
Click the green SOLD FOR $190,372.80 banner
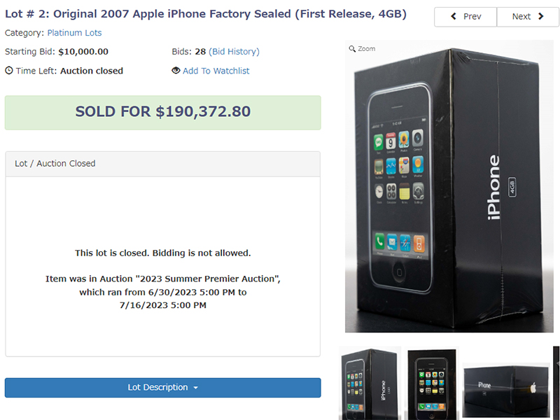(x=162, y=112)
